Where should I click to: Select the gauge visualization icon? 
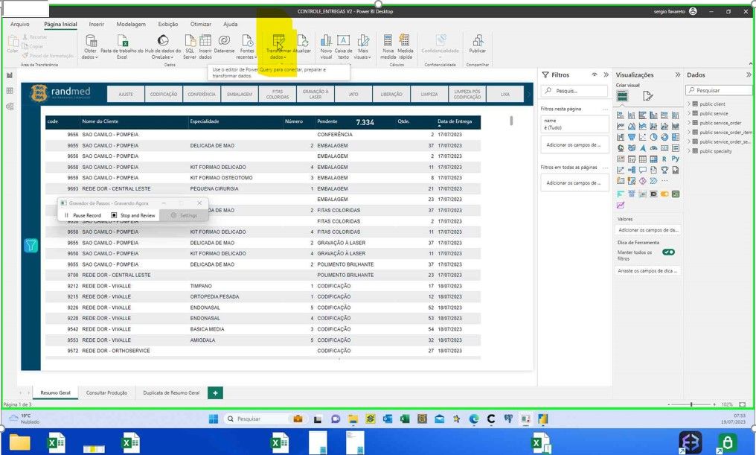click(x=653, y=147)
